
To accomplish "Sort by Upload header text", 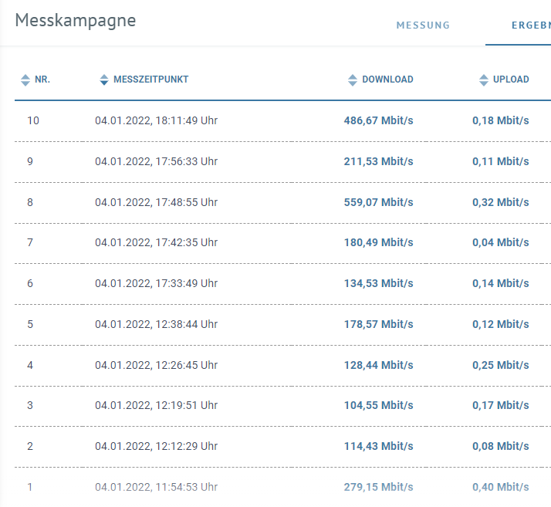I will 511,79.
